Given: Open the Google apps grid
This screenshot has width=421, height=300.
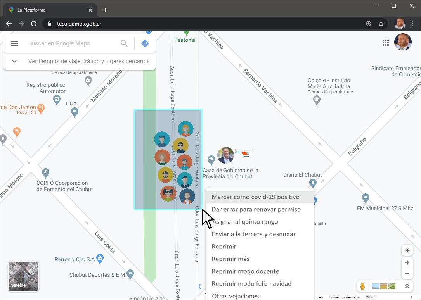Looking at the screenshot, I should click(386, 43).
